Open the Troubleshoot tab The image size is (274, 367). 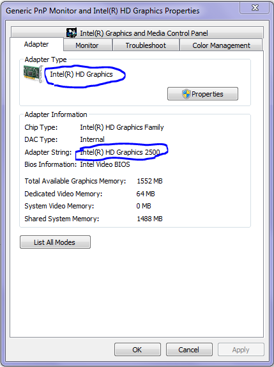click(x=146, y=45)
